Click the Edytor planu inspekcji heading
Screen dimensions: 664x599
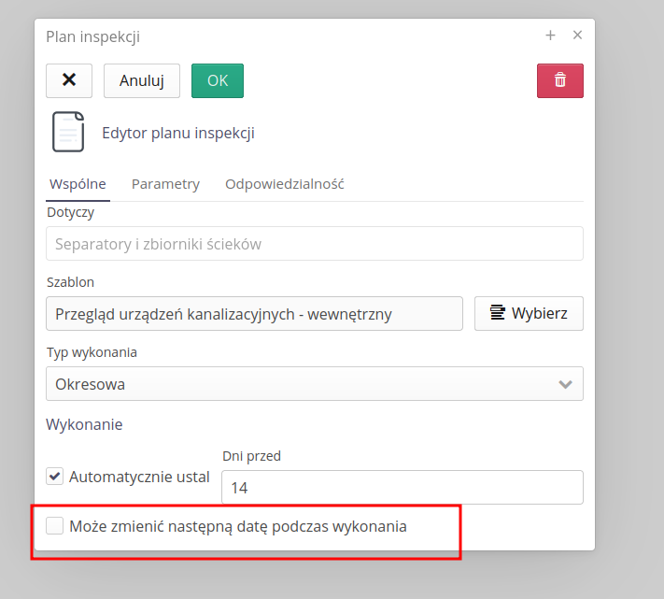click(178, 133)
